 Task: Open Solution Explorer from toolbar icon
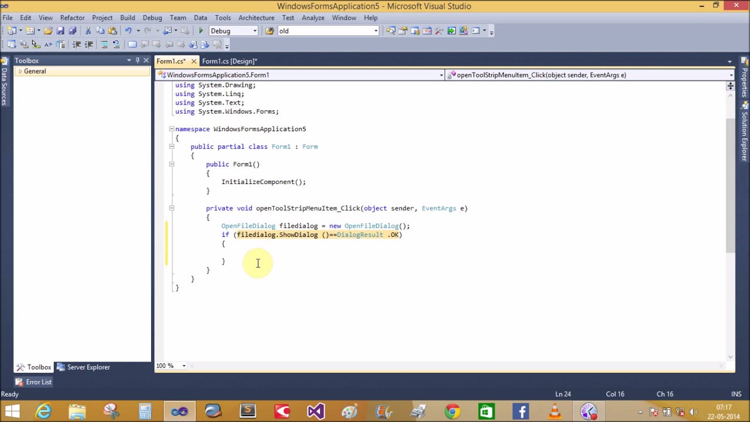tap(391, 30)
